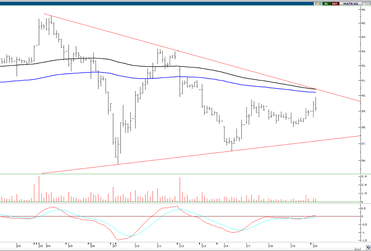This screenshot has height=251, width=371.
Task: Click the -1,5 MACD axis label
Action: click(364, 240)
